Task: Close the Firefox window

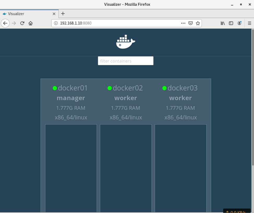Action: click(250, 4)
